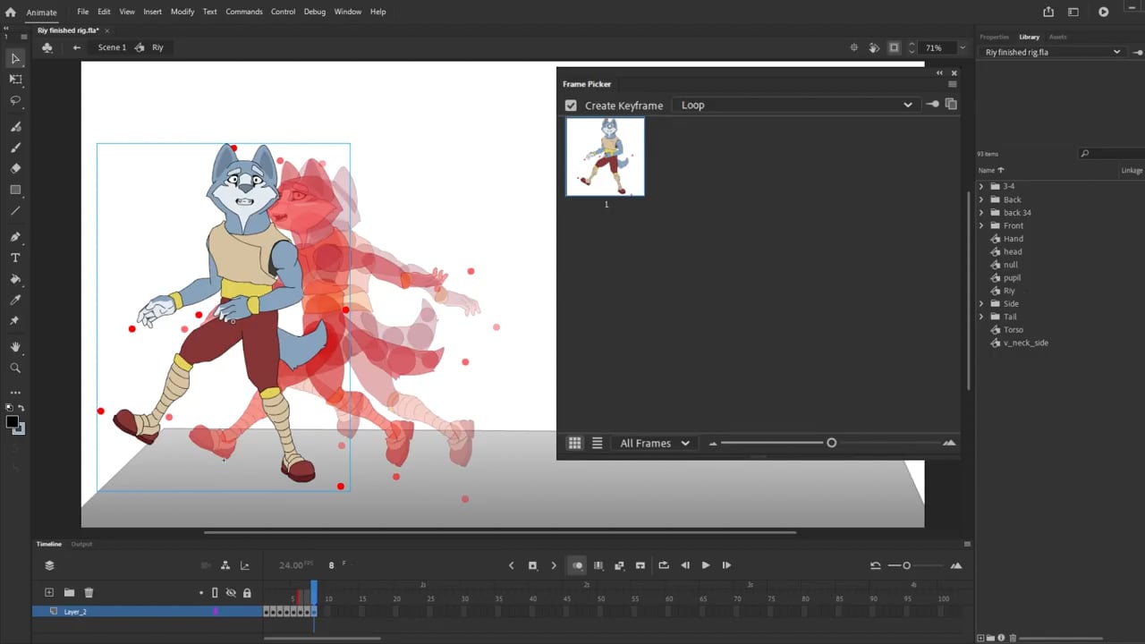Select the Text tool
Screen dimensions: 1145x644
coord(15,258)
